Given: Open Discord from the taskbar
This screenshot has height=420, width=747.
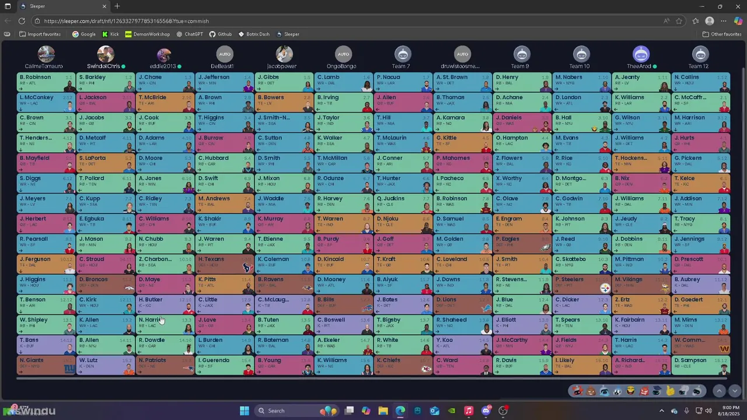Looking at the screenshot, I should [486, 411].
